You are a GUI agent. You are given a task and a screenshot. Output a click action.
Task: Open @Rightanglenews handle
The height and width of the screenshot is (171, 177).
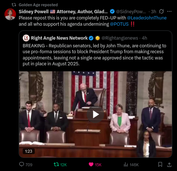120,38
